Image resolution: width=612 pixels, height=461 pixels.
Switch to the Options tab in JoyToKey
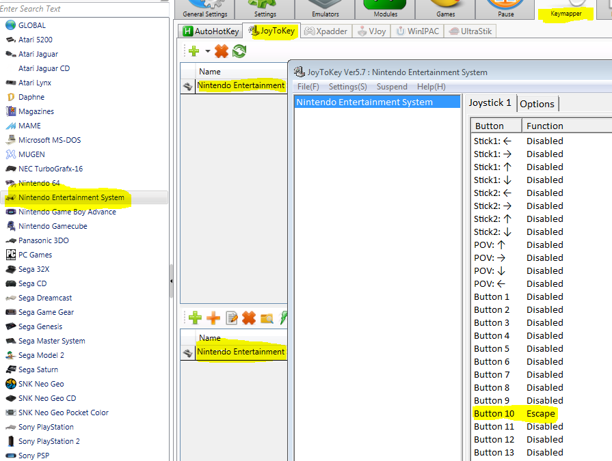tap(537, 104)
